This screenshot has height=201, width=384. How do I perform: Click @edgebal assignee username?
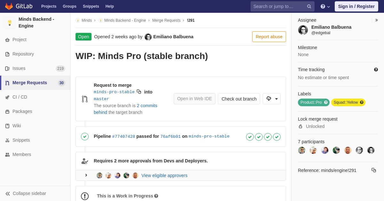coord(321,33)
